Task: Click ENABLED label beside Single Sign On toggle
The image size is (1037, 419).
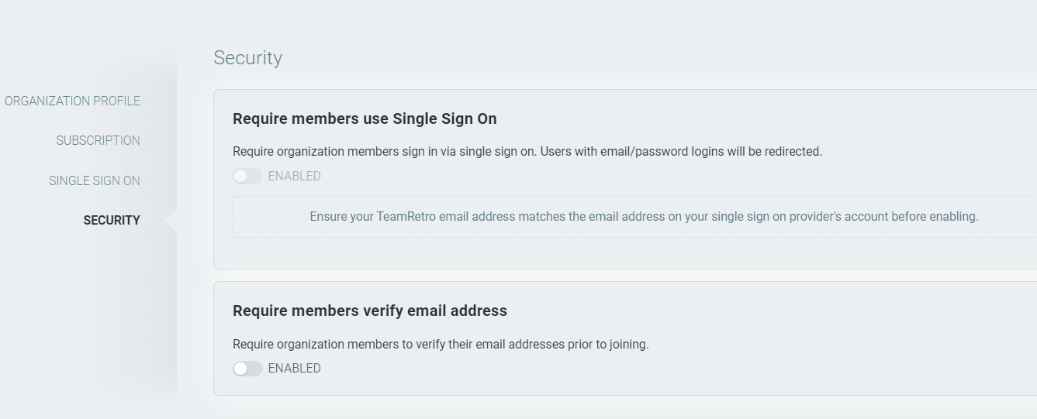Action: click(294, 177)
